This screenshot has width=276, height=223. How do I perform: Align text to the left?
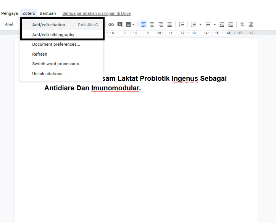click(x=143, y=24)
